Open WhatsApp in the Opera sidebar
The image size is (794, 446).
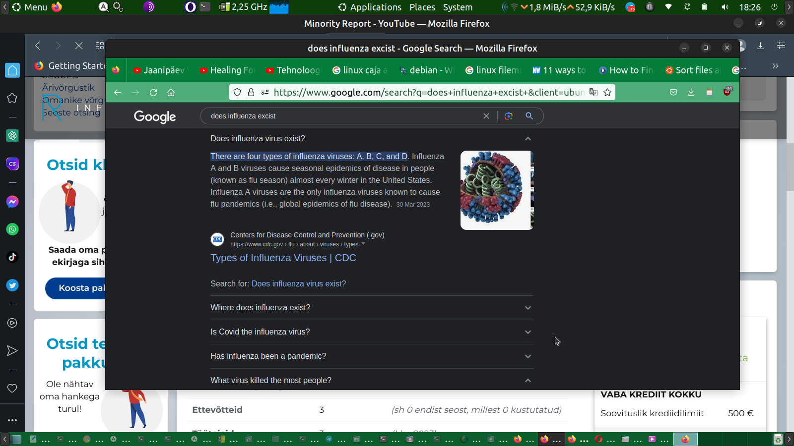pyautogui.click(x=12, y=229)
